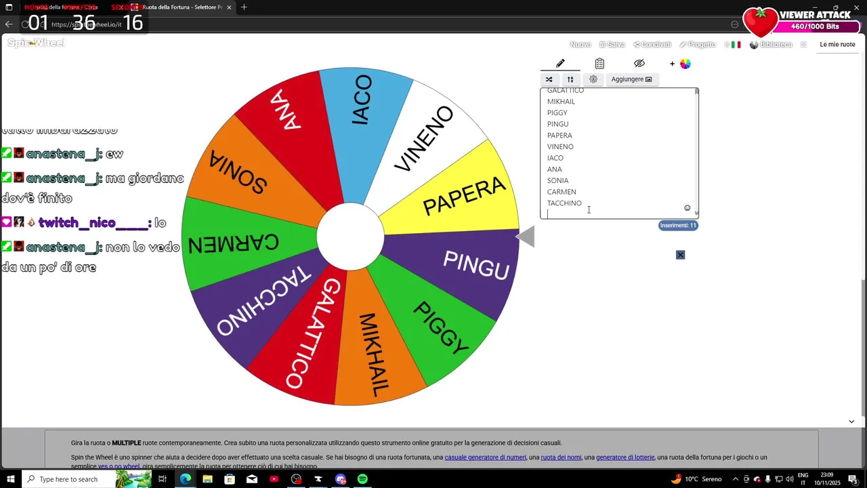Close the panel with the X button
The width and height of the screenshot is (867, 488).
681,255
